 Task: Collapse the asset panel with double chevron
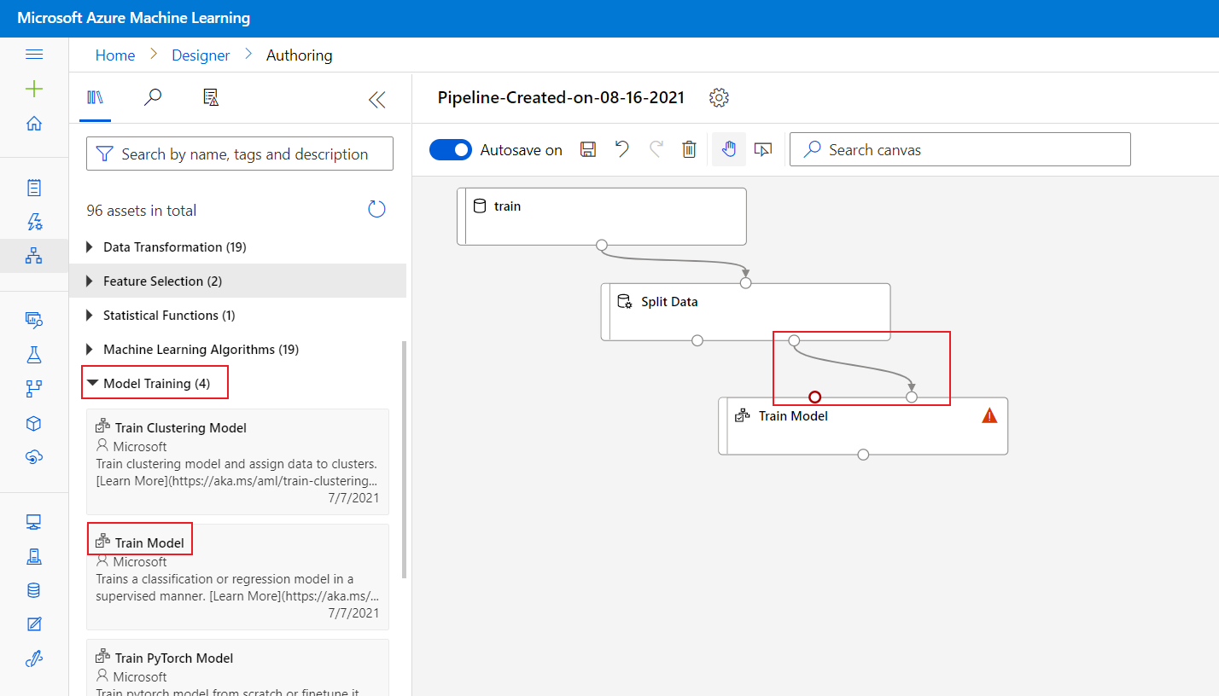click(376, 100)
